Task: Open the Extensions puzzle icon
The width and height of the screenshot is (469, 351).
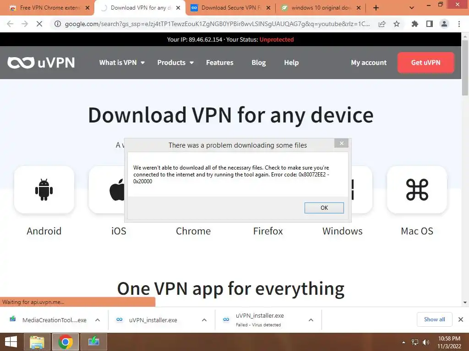Action: coord(414,24)
